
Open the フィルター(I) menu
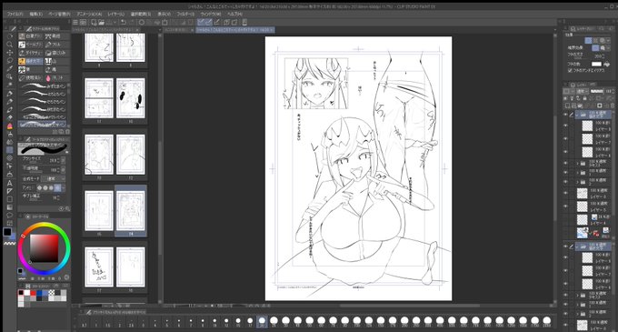185,14
